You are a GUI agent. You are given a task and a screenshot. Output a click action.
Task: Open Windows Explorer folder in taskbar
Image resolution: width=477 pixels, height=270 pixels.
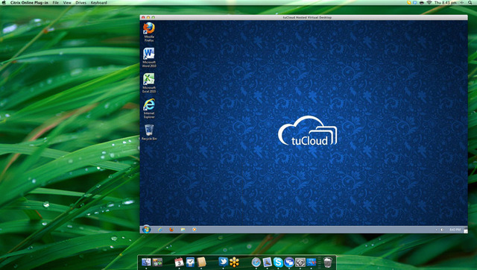(183, 230)
